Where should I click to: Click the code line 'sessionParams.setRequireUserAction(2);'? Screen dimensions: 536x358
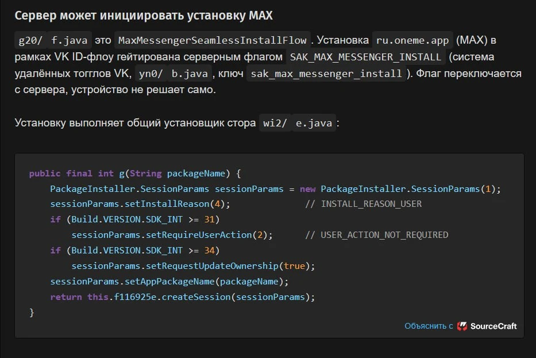coord(172,235)
